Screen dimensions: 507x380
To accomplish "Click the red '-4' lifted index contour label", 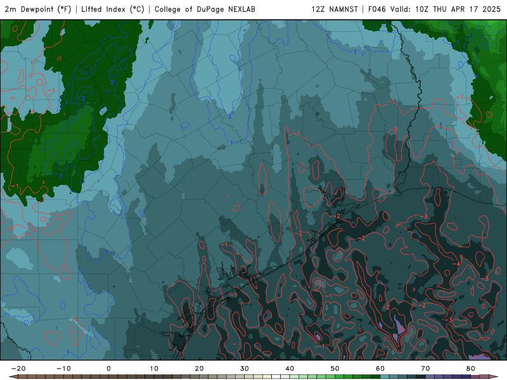I will click(x=456, y=264).
